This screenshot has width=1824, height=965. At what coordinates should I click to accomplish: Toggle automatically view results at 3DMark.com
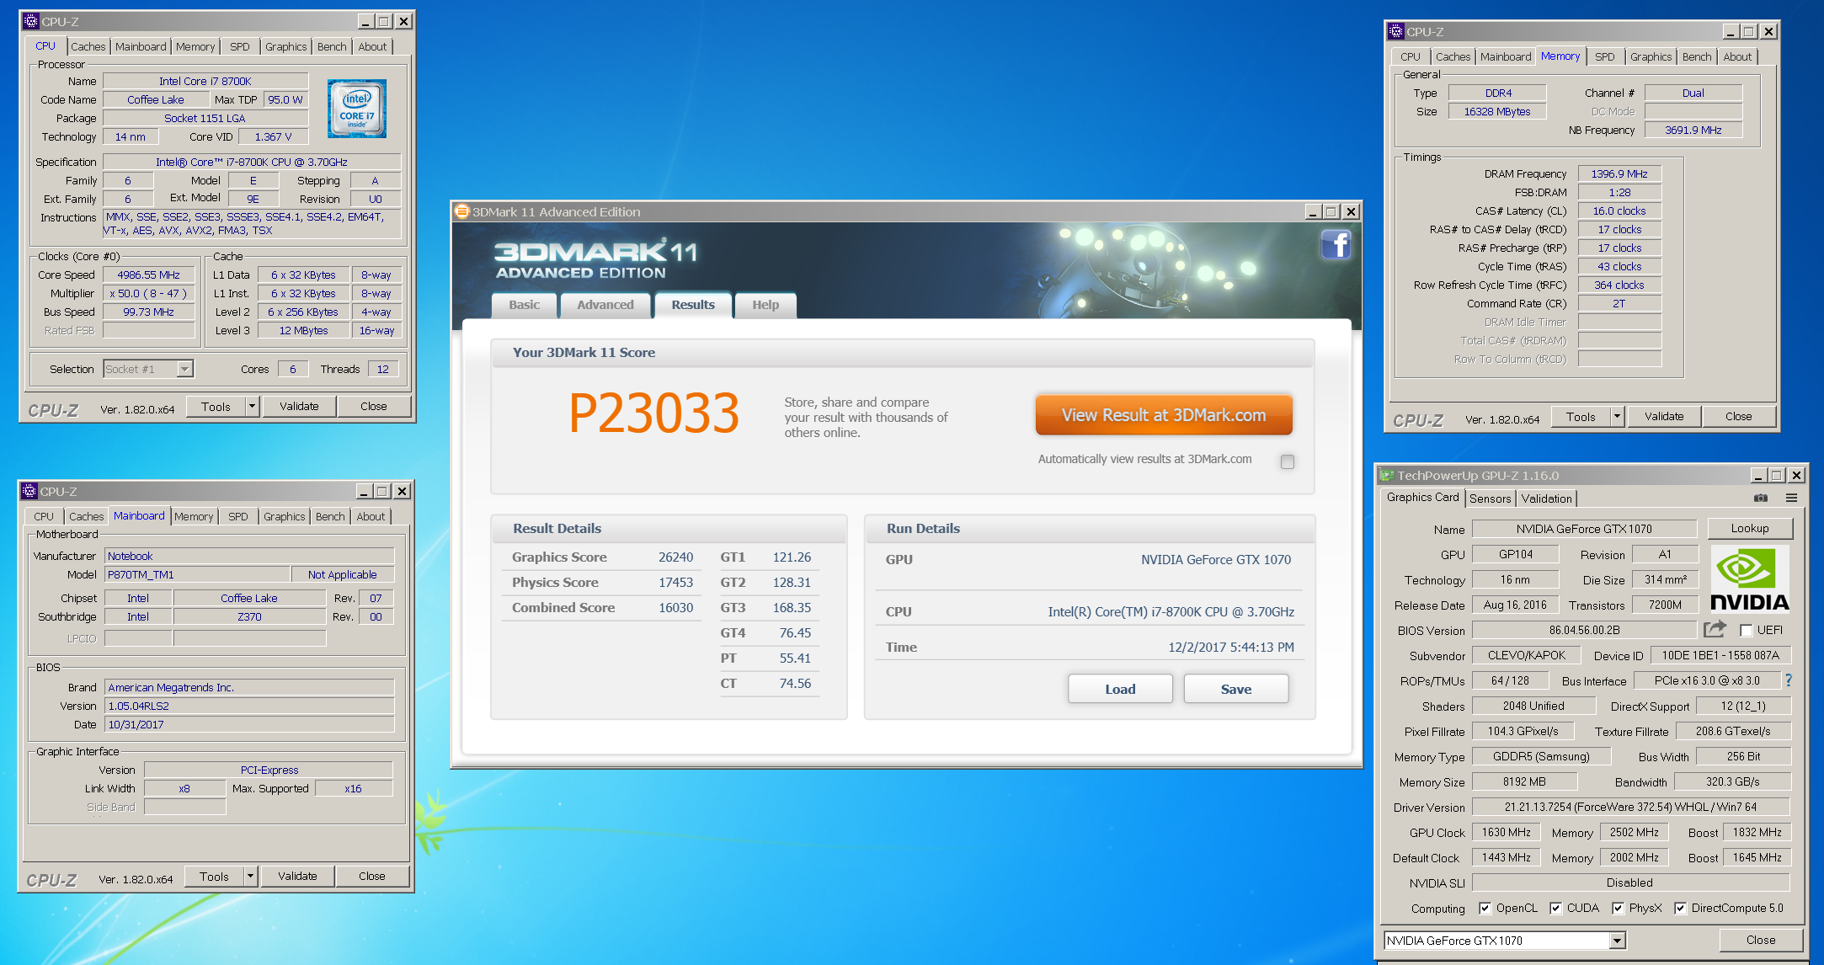tap(1288, 461)
